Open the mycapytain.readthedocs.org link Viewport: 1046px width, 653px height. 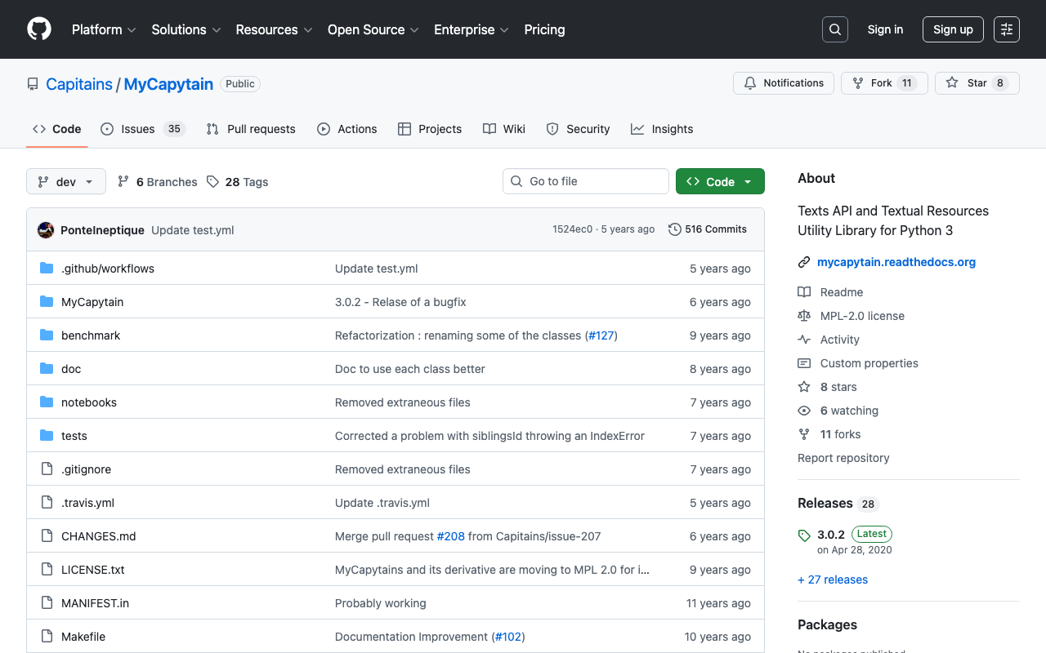(x=896, y=262)
